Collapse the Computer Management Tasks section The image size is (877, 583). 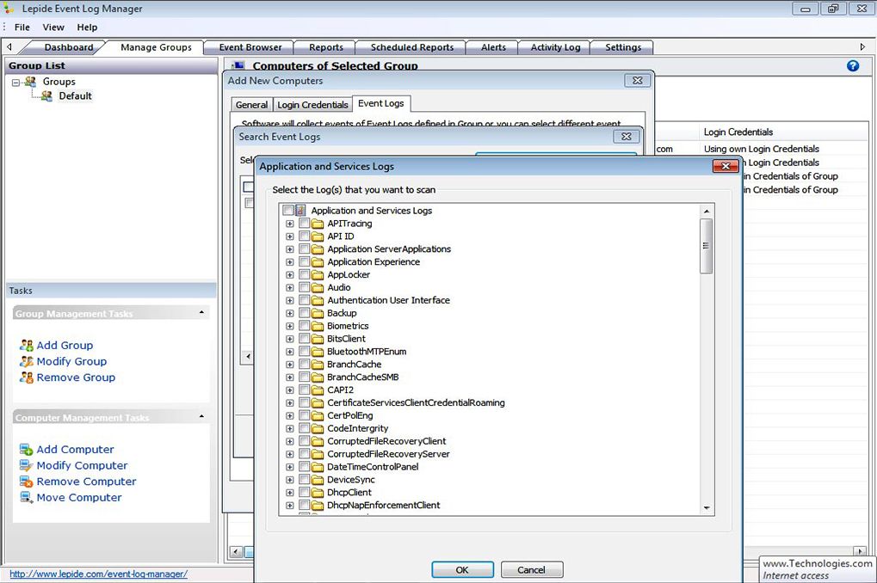click(x=201, y=416)
